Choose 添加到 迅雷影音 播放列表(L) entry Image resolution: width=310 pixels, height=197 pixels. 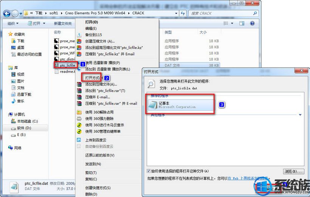(x=107, y=69)
